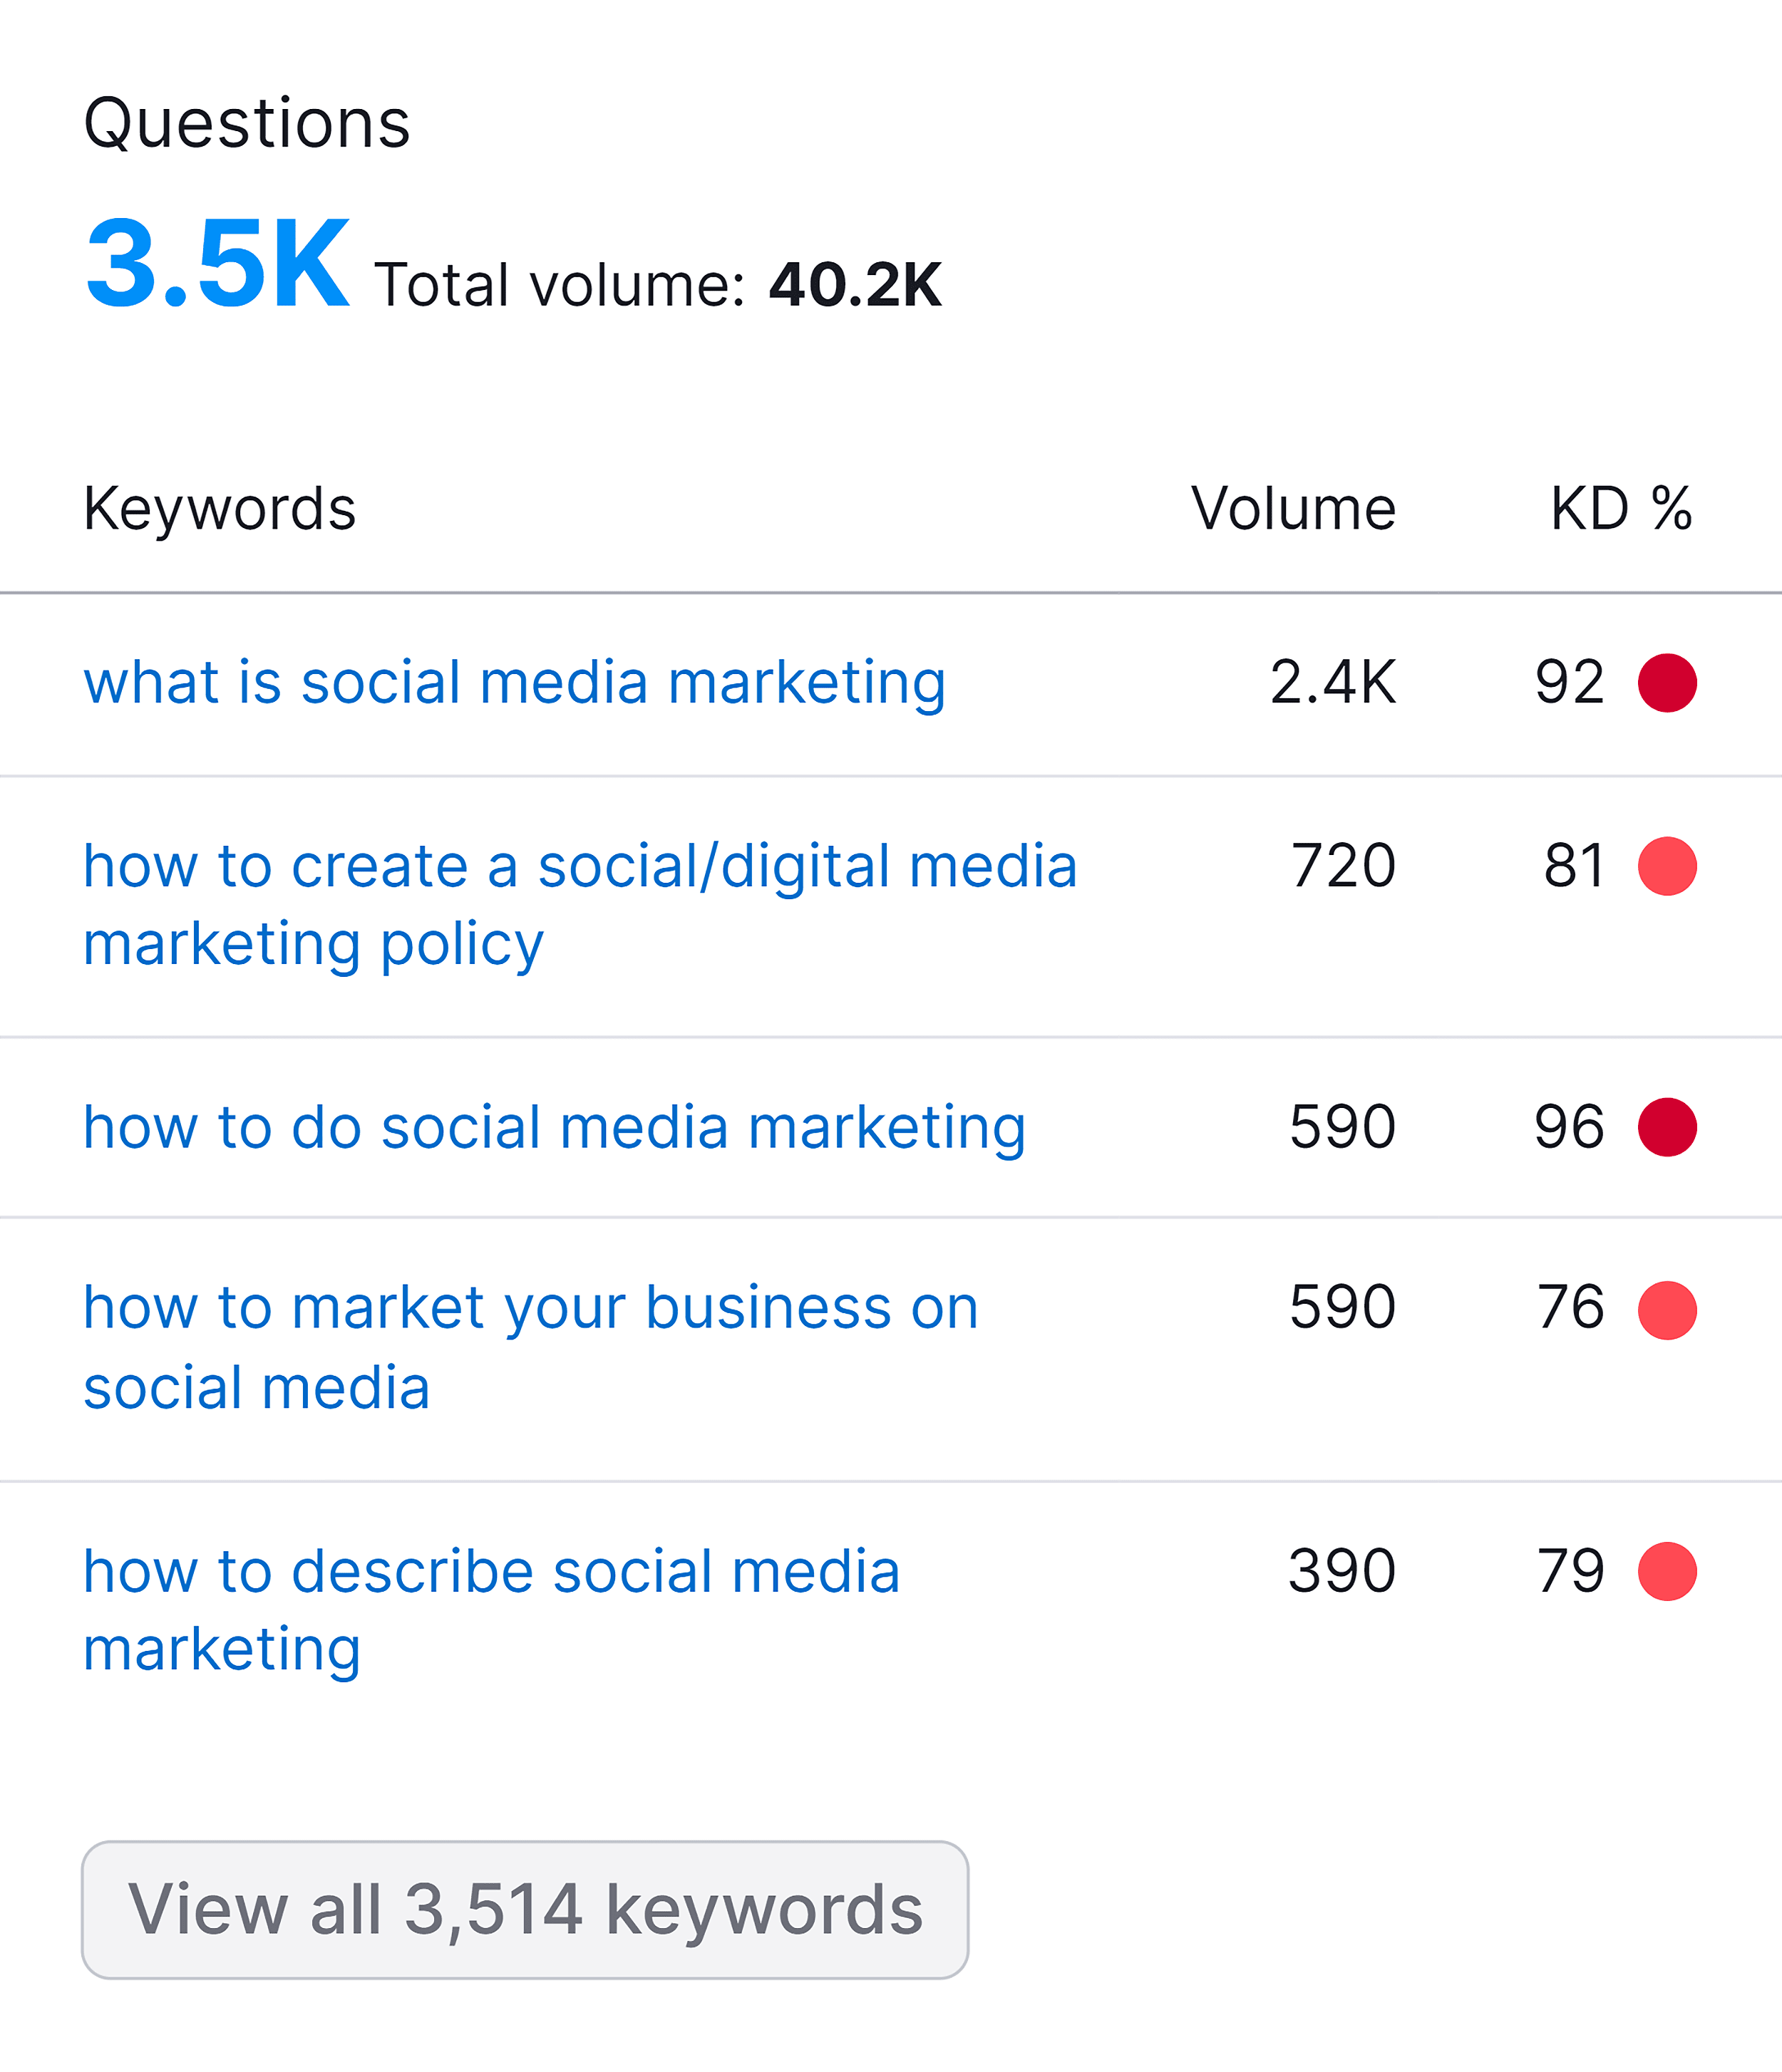
Task: Select the Keywords column header
Action: point(219,510)
